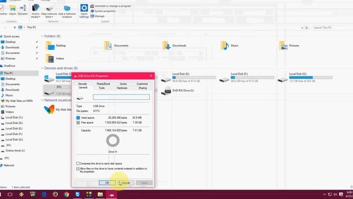The image size is (353, 199).
Task: Select the DVD RW Drive icon
Action: pos(166,91)
